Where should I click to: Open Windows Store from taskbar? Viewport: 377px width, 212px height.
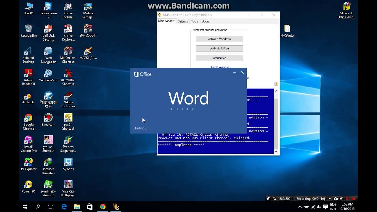[90, 207]
